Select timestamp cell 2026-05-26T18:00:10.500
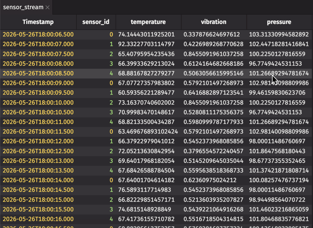The image size is (313, 228). click(38, 112)
